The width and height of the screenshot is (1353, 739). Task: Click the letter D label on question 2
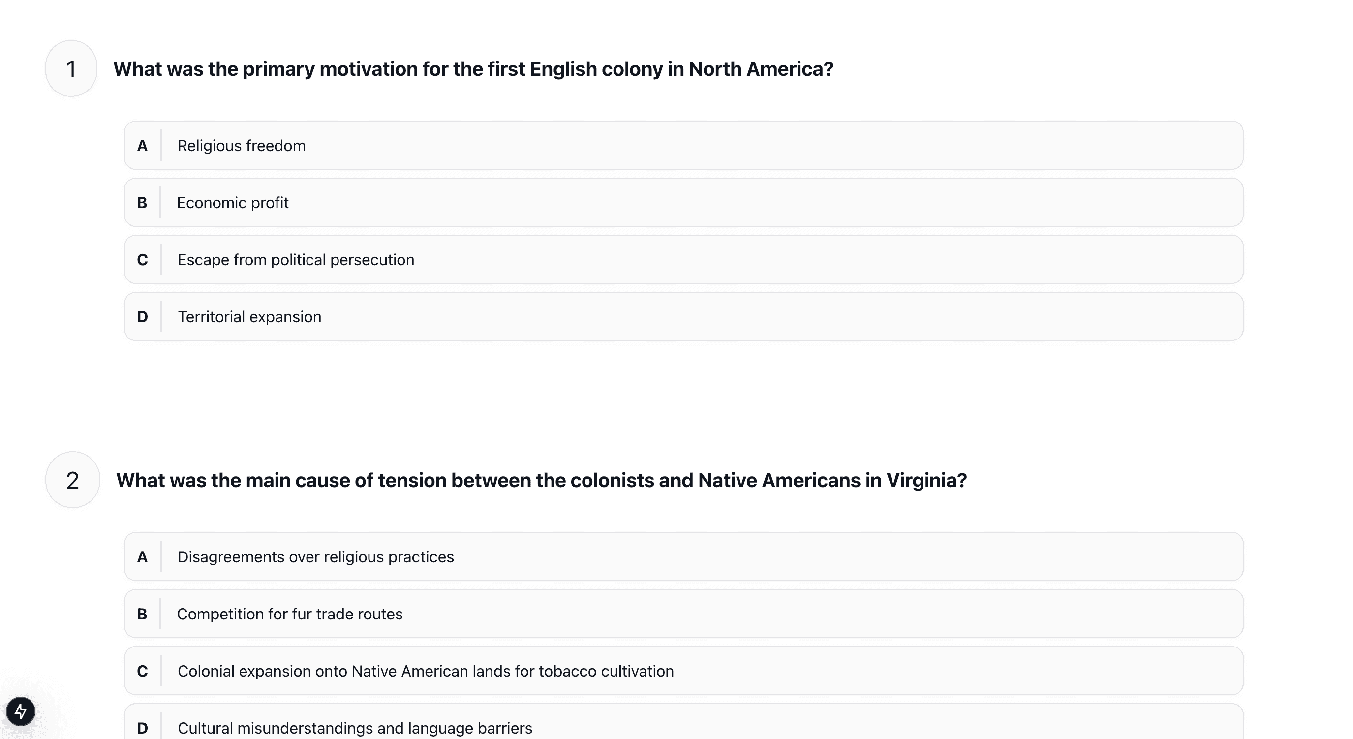pos(142,728)
